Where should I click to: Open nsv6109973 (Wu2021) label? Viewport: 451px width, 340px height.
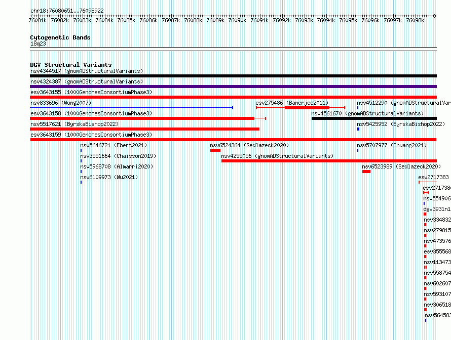tap(109, 177)
